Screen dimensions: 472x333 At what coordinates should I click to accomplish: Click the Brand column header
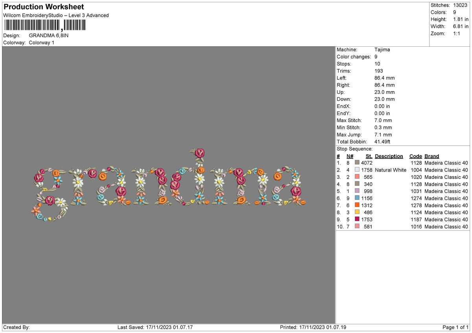coord(431,156)
